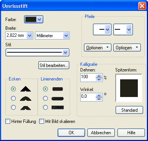This screenshot has width=148, height=141.
Task: Click the Abbrechen button
Action: point(101,133)
